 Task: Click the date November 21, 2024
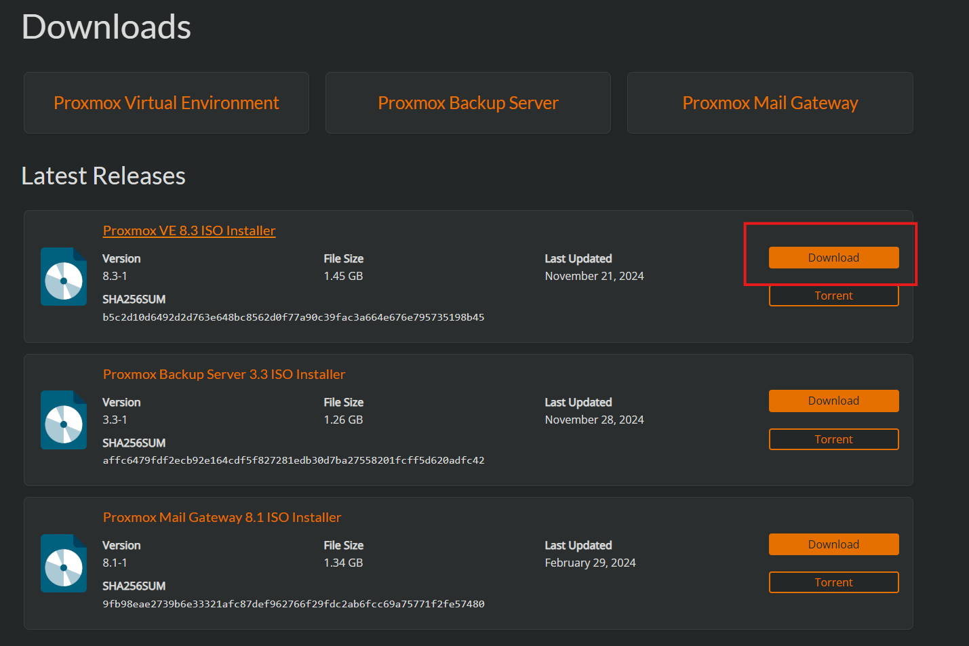(x=595, y=276)
